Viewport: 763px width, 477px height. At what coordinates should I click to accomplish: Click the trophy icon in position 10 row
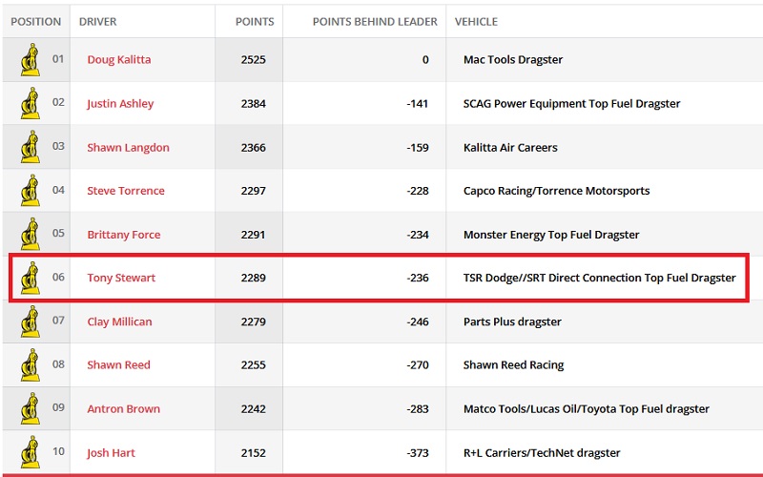(x=31, y=452)
